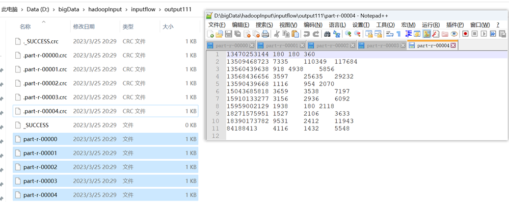Open the 搜索(S) menu
Viewport: 509px width, 202px height.
click(264, 24)
